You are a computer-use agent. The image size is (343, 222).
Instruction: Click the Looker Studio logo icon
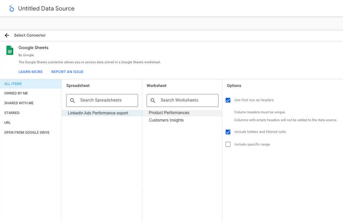(11, 8)
